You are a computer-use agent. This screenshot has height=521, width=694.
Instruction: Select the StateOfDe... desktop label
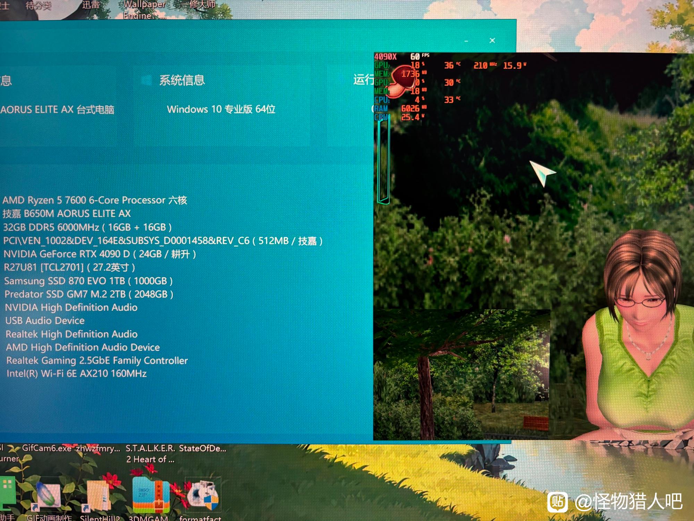tap(202, 448)
